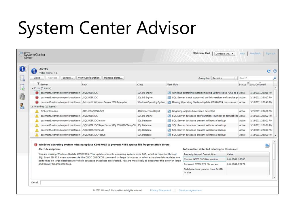Click the Ignore... button
This screenshot has height=221, width=295.
68,78
